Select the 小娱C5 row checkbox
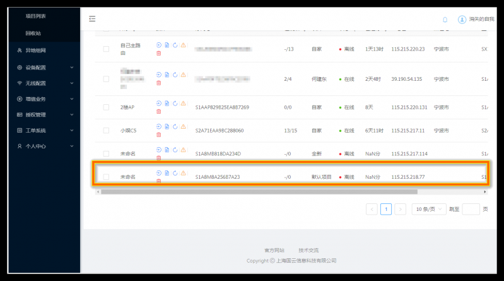 click(x=106, y=130)
